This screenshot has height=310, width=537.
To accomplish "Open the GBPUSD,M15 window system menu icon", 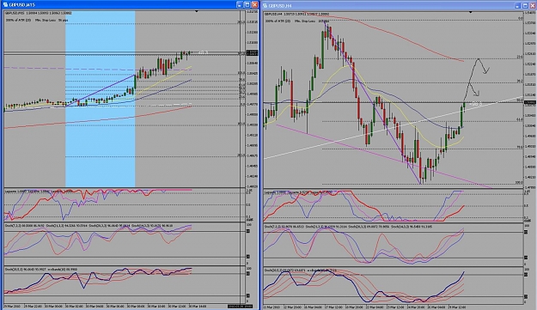I will point(5,5).
